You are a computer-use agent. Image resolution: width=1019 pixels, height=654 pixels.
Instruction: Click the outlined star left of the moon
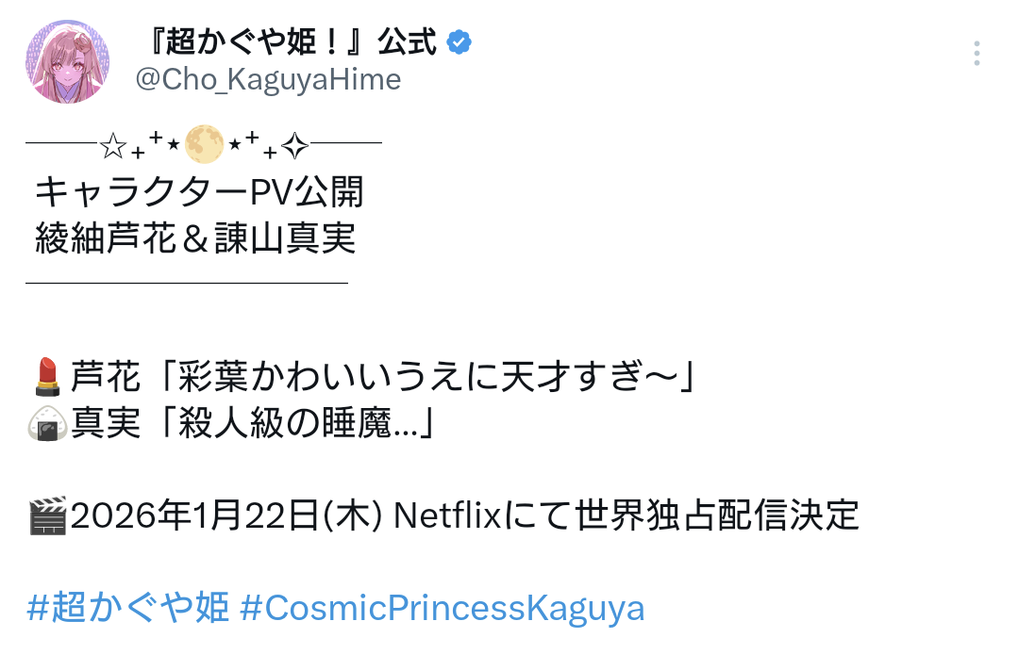pos(113,146)
